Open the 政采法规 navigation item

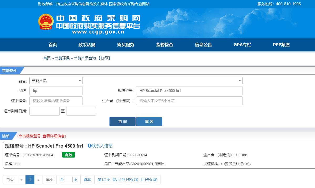(87, 45)
